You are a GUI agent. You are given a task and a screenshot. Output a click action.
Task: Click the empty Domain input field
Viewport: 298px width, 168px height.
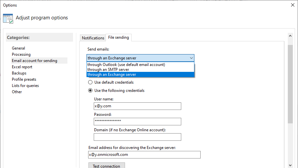(x=137, y=137)
